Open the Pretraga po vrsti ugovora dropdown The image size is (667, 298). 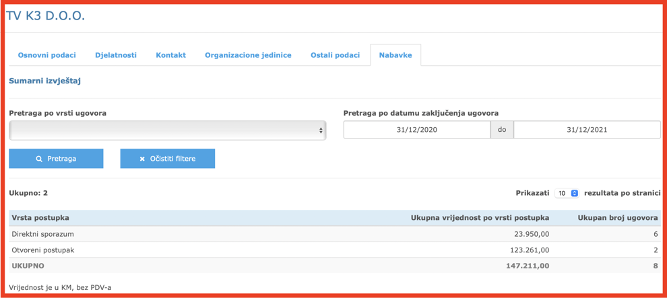tap(168, 131)
